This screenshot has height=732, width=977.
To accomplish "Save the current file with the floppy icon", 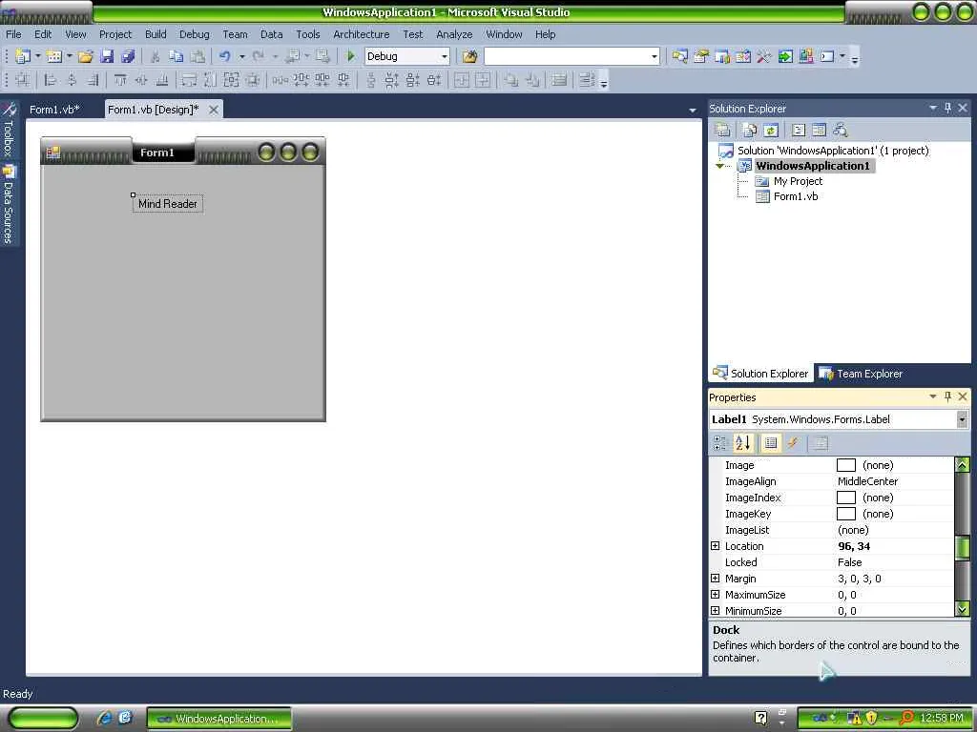I will (x=107, y=56).
